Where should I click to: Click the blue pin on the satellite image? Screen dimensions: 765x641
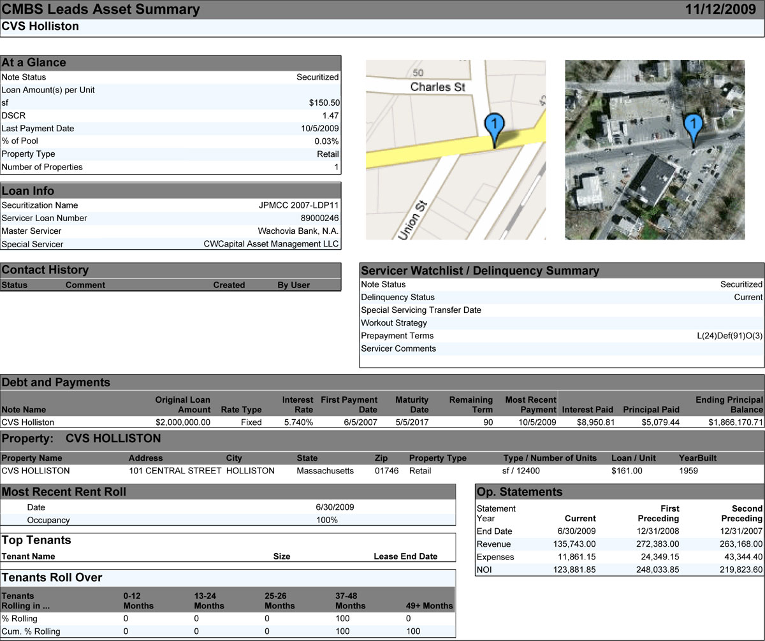(x=694, y=130)
